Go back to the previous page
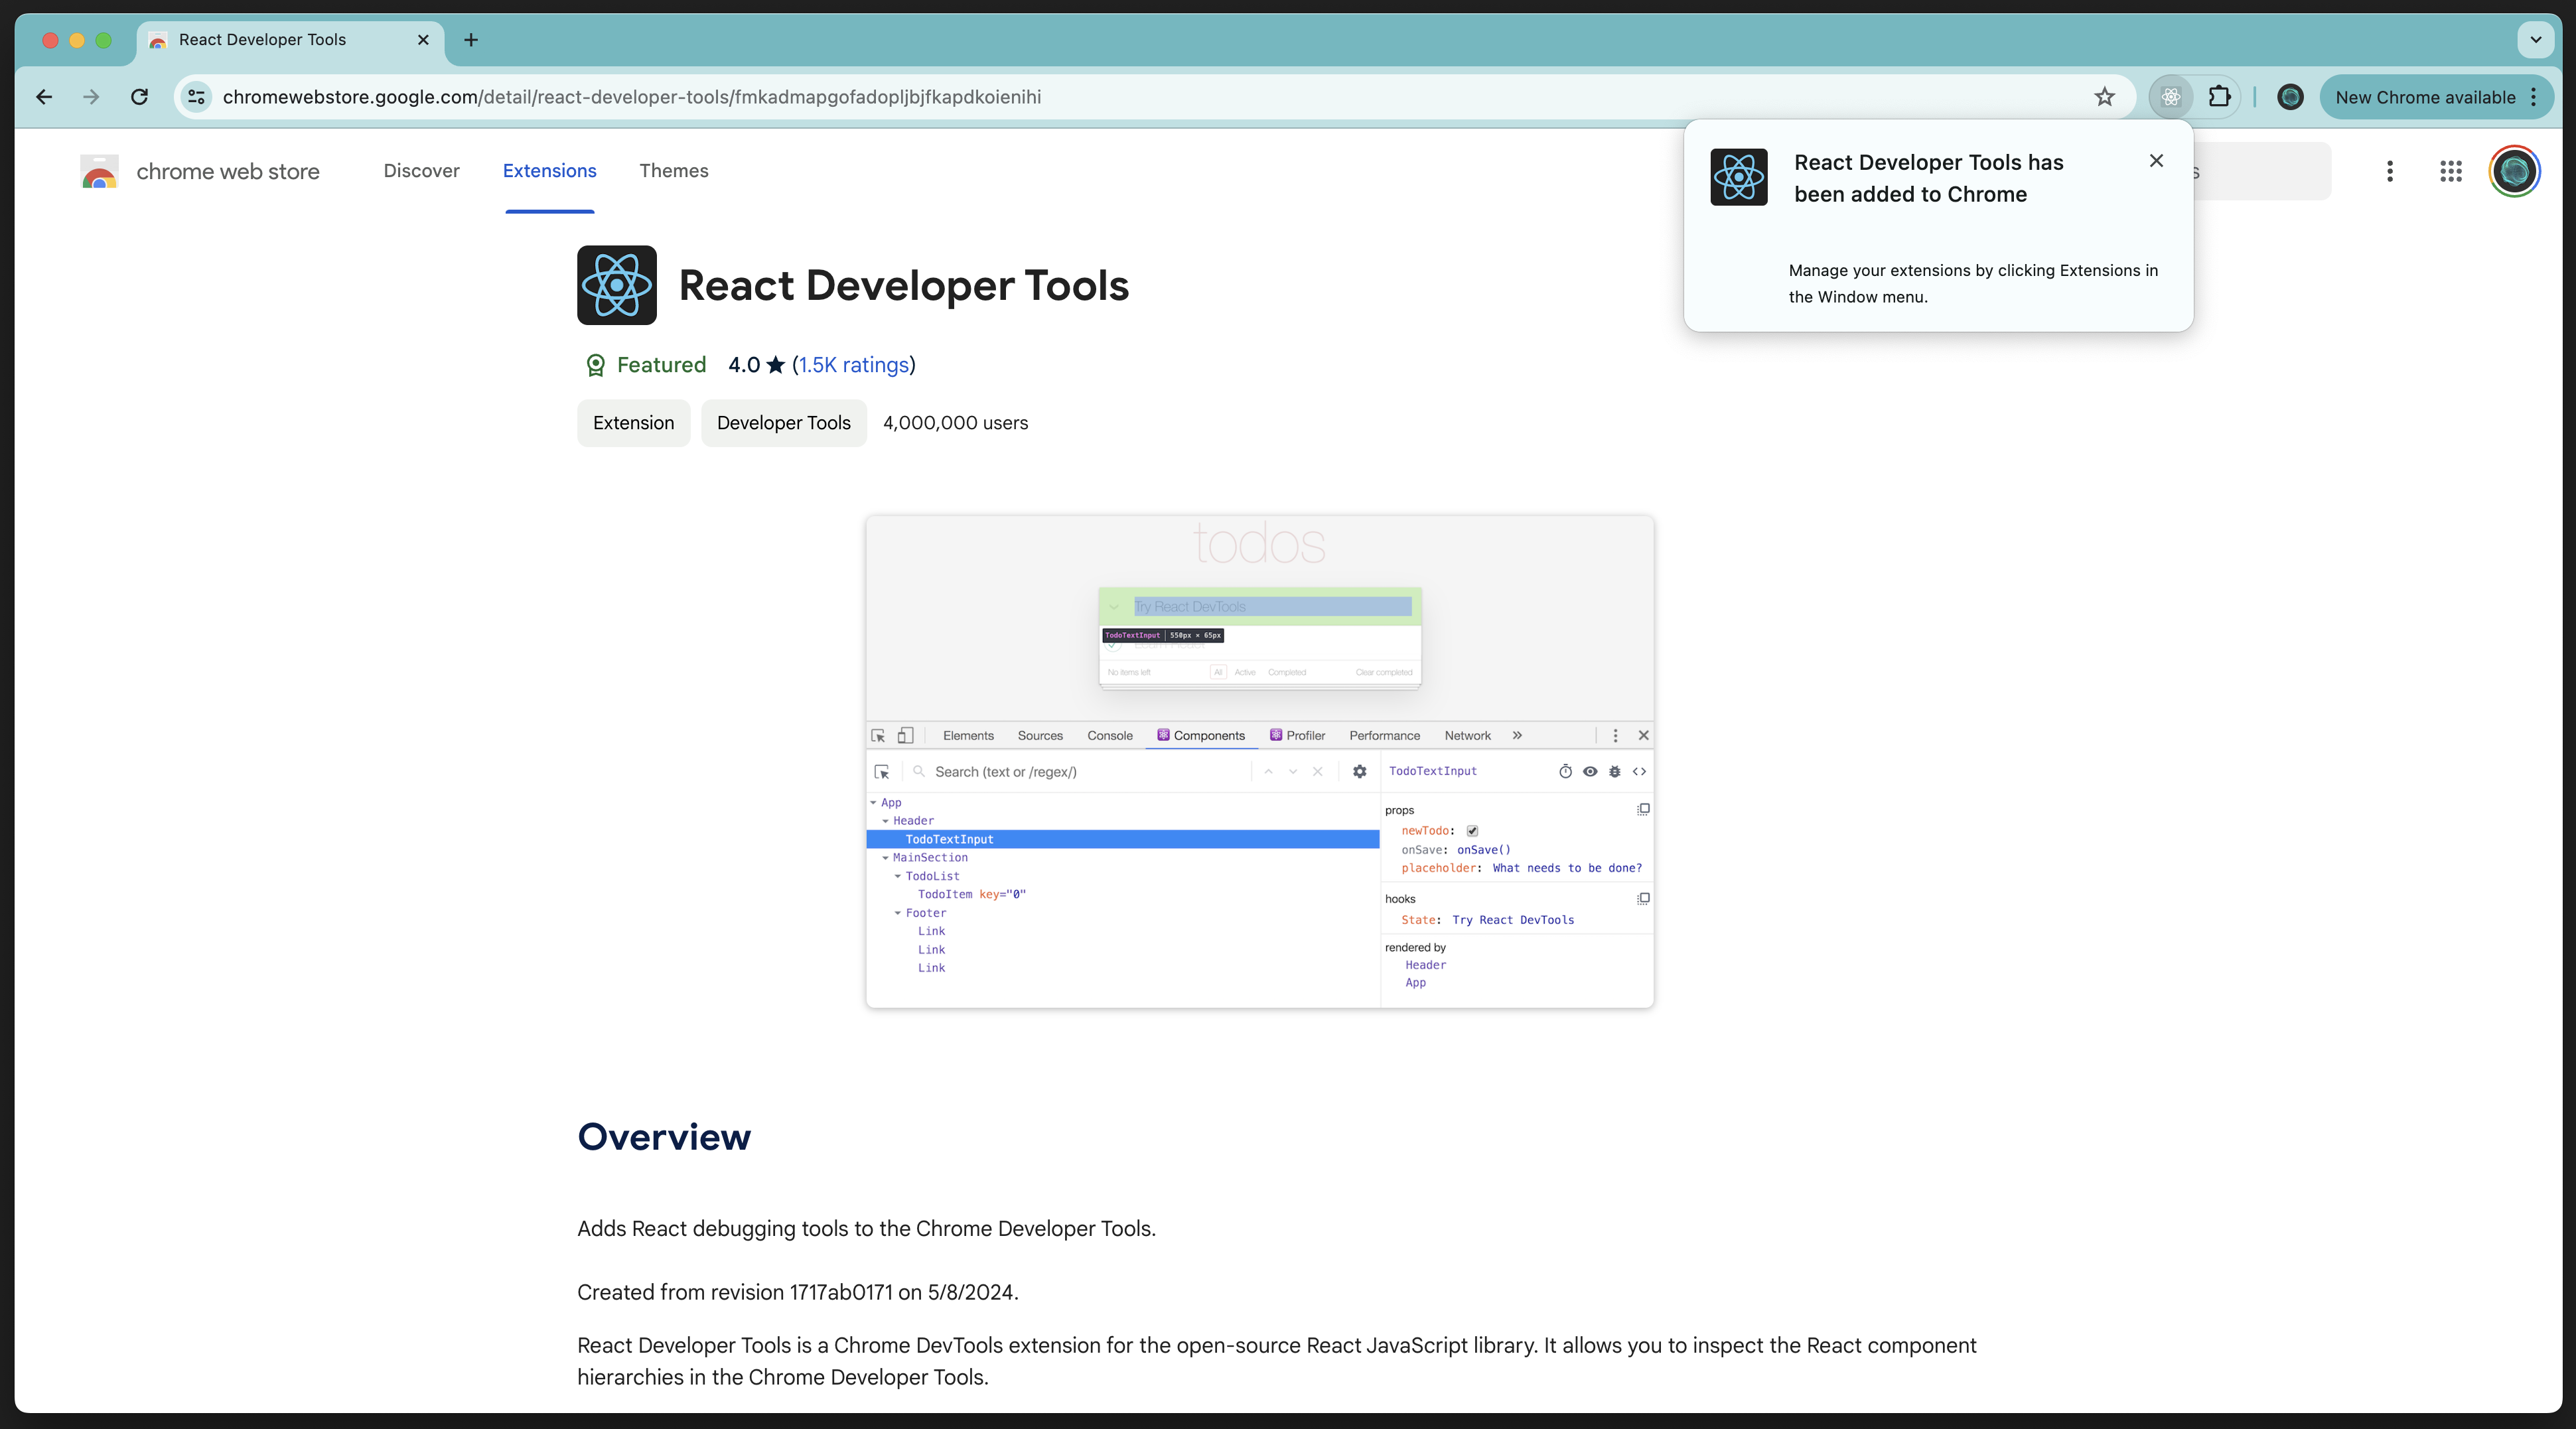 [44, 97]
